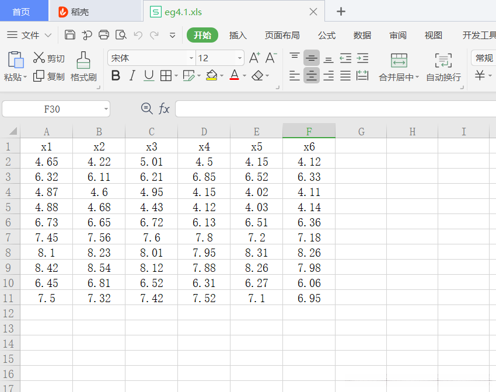Open the 文件 menu

coord(30,36)
